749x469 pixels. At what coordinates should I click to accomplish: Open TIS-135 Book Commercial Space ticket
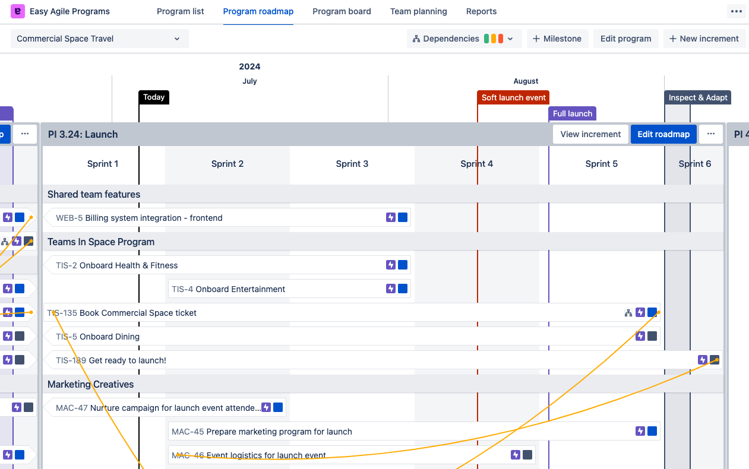(x=352, y=313)
